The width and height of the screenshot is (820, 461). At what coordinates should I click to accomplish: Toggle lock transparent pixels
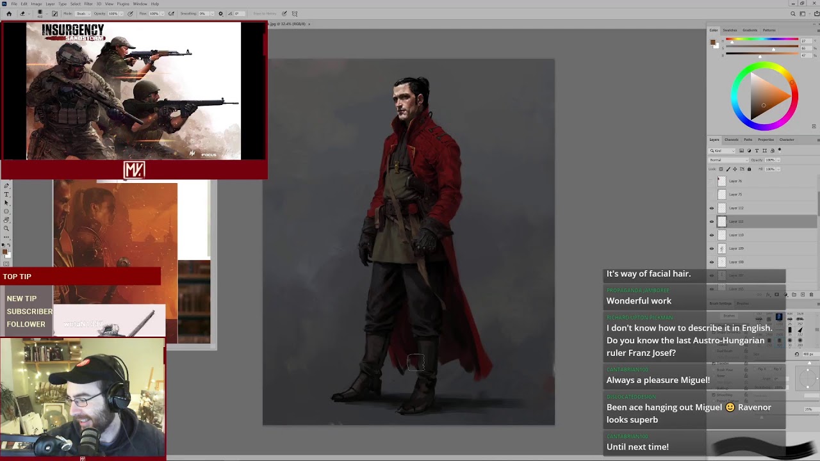[721, 169]
